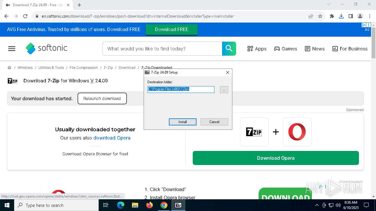Open the Apps menu item
376x211 pixels.
257,49
